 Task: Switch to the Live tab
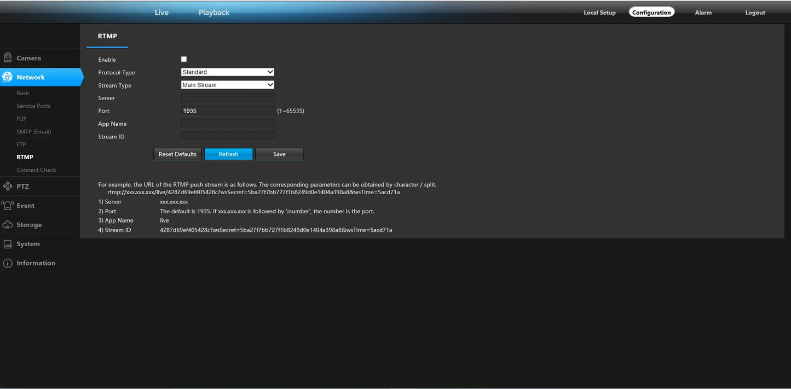point(161,13)
